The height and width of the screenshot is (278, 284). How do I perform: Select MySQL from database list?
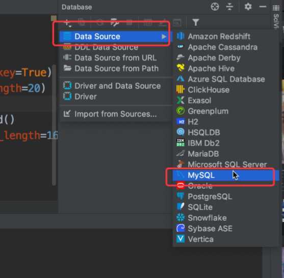click(x=226, y=175)
